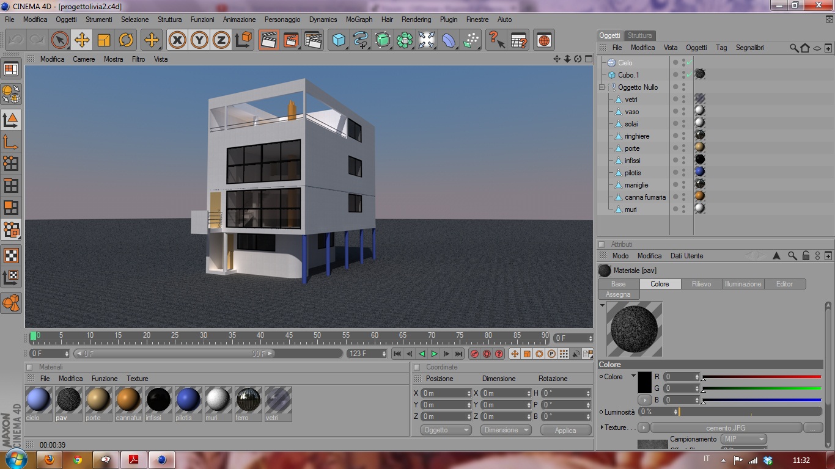Click the Render Active View clapperboard icon
The width and height of the screenshot is (835, 469).
(x=268, y=40)
